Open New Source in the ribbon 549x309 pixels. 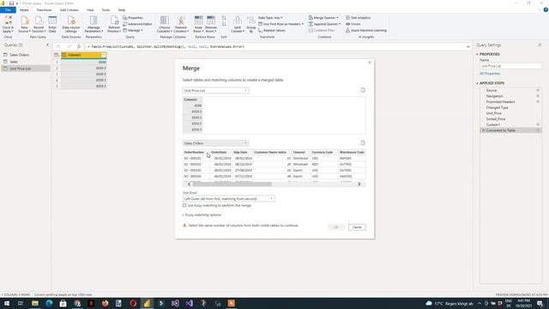click(24, 24)
